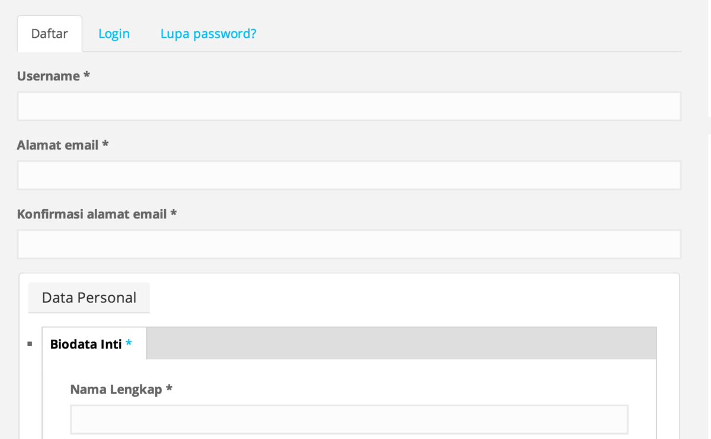
Task: Click the Username input field
Action: pos(349,106)
